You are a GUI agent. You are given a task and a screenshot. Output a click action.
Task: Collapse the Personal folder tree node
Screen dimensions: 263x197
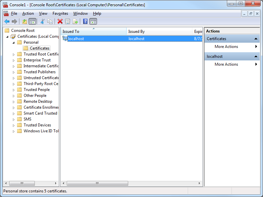pos(14,42)
